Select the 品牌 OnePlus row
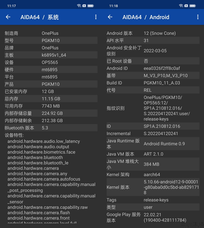The height and width of the screenshot is (228, 204). [51, 48]
